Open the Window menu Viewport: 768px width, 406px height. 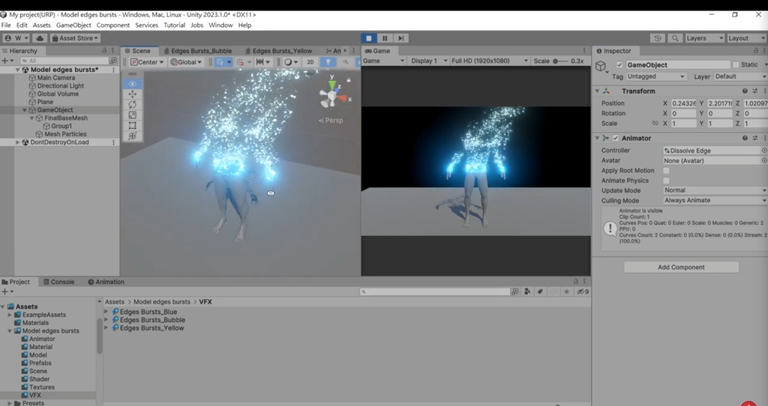(x=220, y=25)
